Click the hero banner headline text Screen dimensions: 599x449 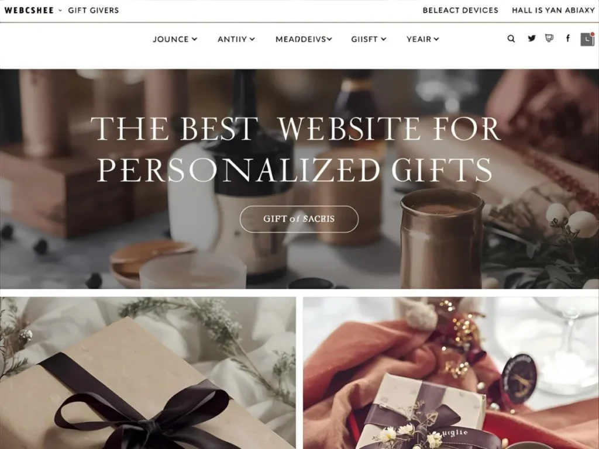tap(295, 149)
